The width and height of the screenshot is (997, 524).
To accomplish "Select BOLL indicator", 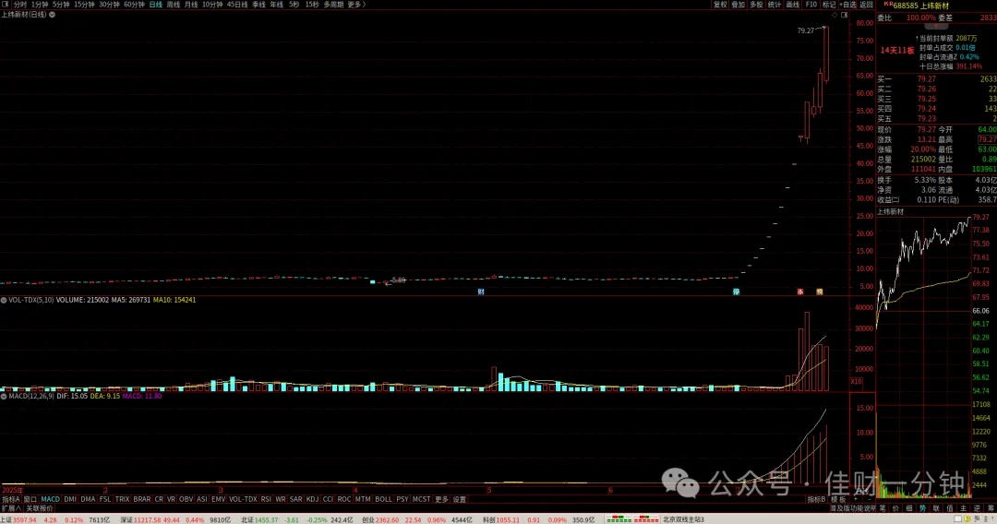I will pyautogui.click(x=383, y=499).
